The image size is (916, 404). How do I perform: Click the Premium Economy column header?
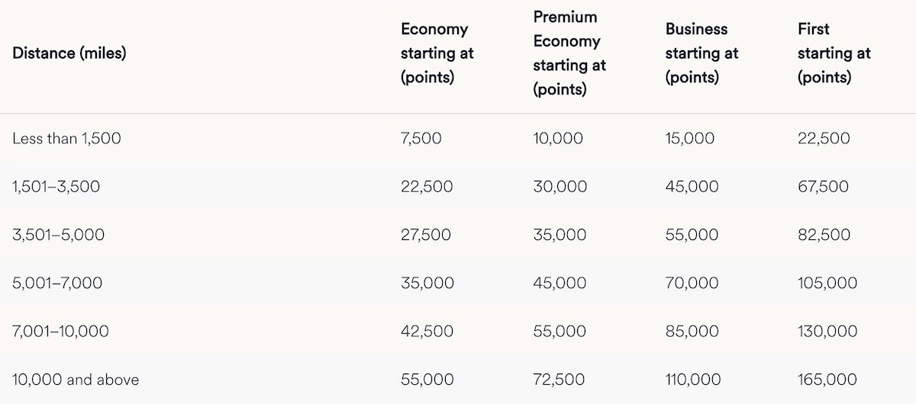coord(569,53)
